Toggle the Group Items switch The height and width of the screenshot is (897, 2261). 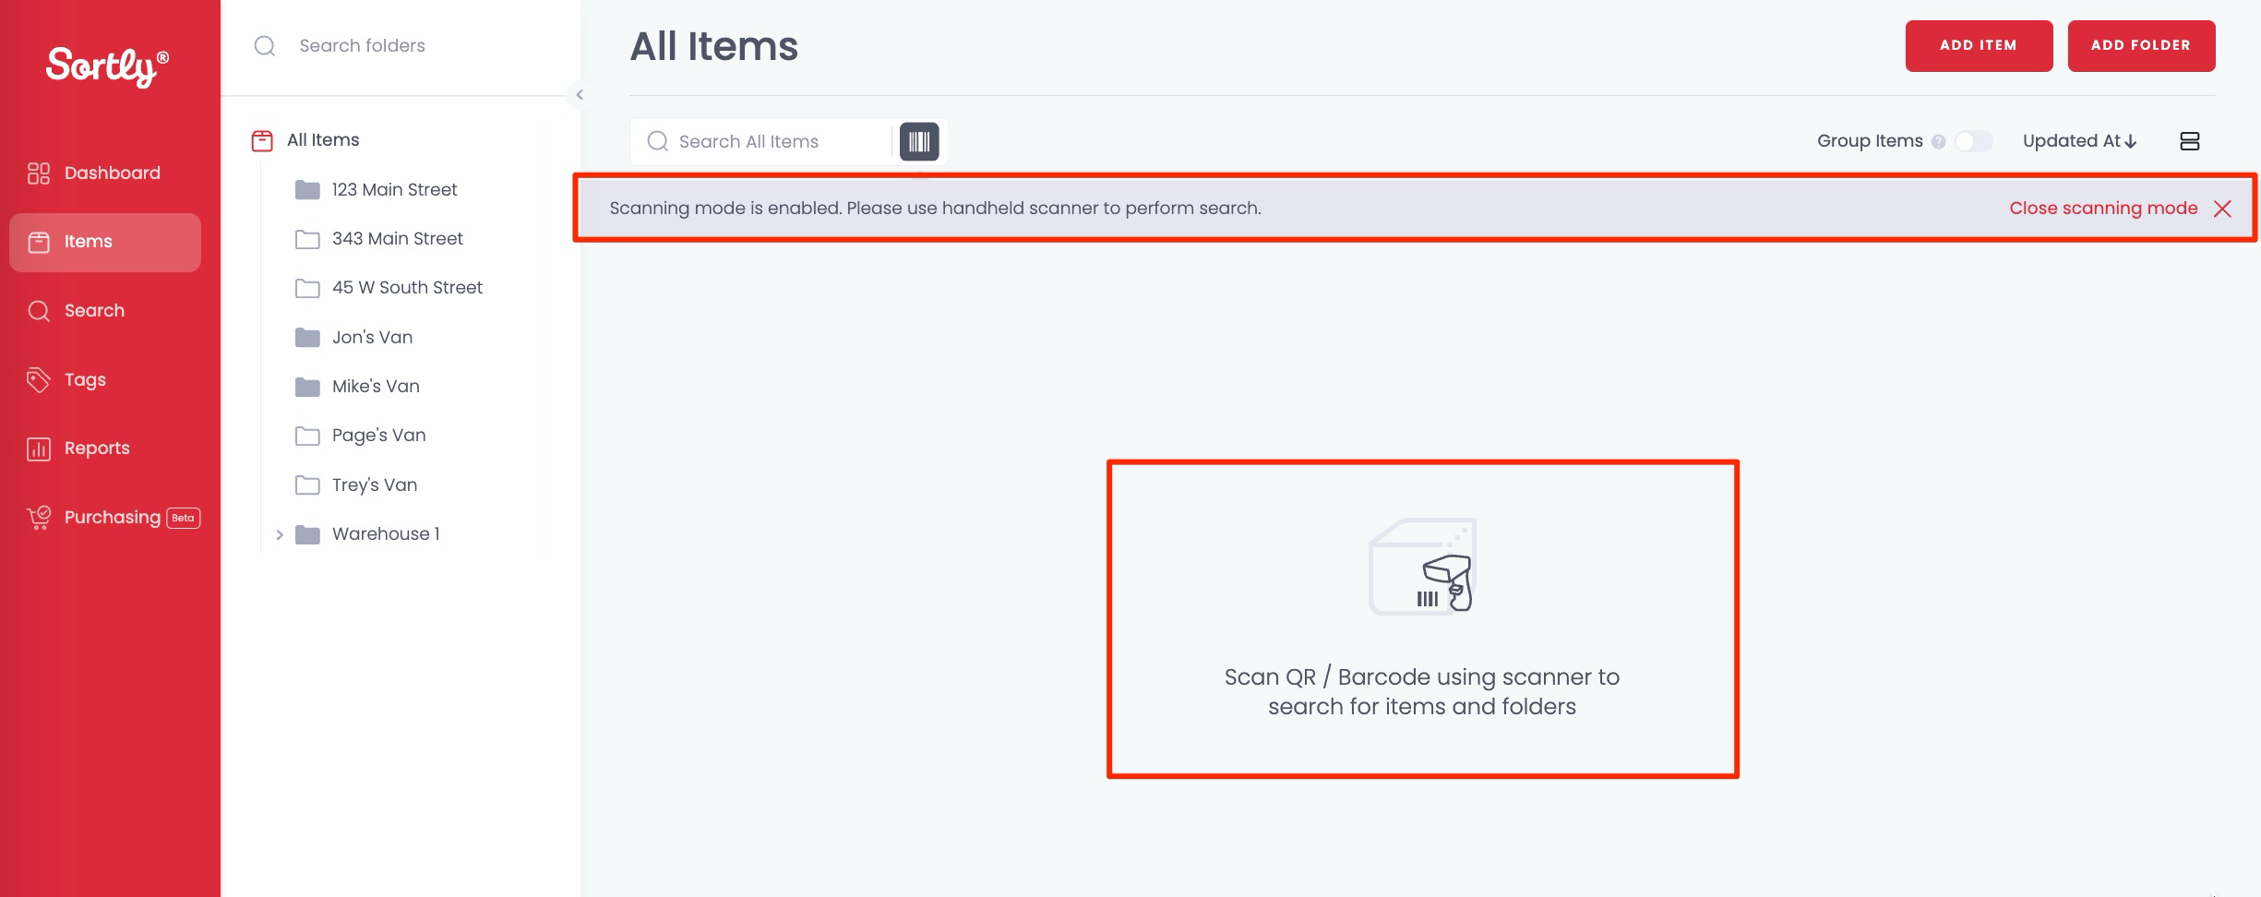pos(1973,141)
